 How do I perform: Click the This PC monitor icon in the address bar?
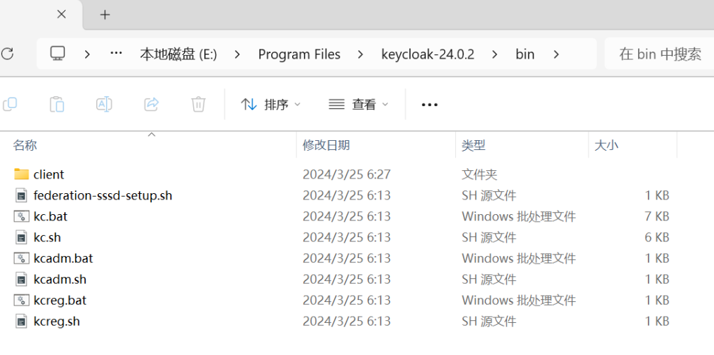(x=58, y=54)
